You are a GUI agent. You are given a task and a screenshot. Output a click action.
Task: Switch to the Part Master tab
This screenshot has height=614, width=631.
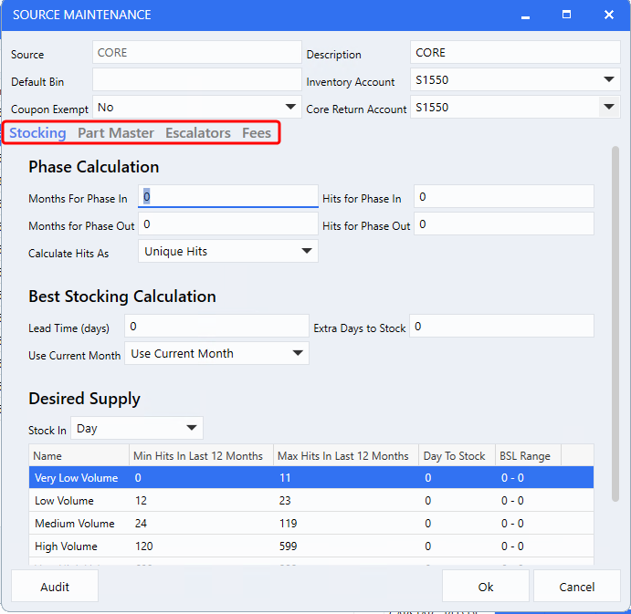[115, 133]
